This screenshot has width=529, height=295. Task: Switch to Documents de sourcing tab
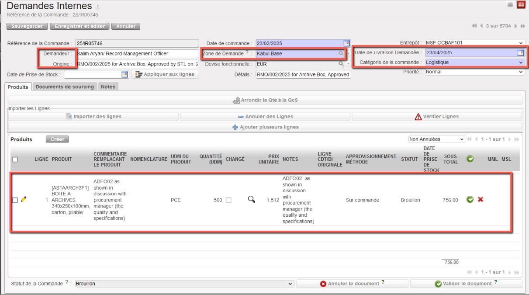[x=65, y=87]
